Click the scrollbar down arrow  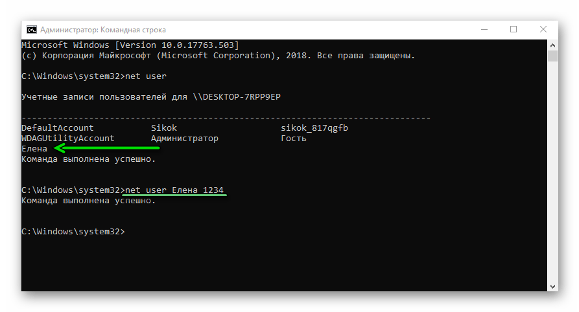552,285
